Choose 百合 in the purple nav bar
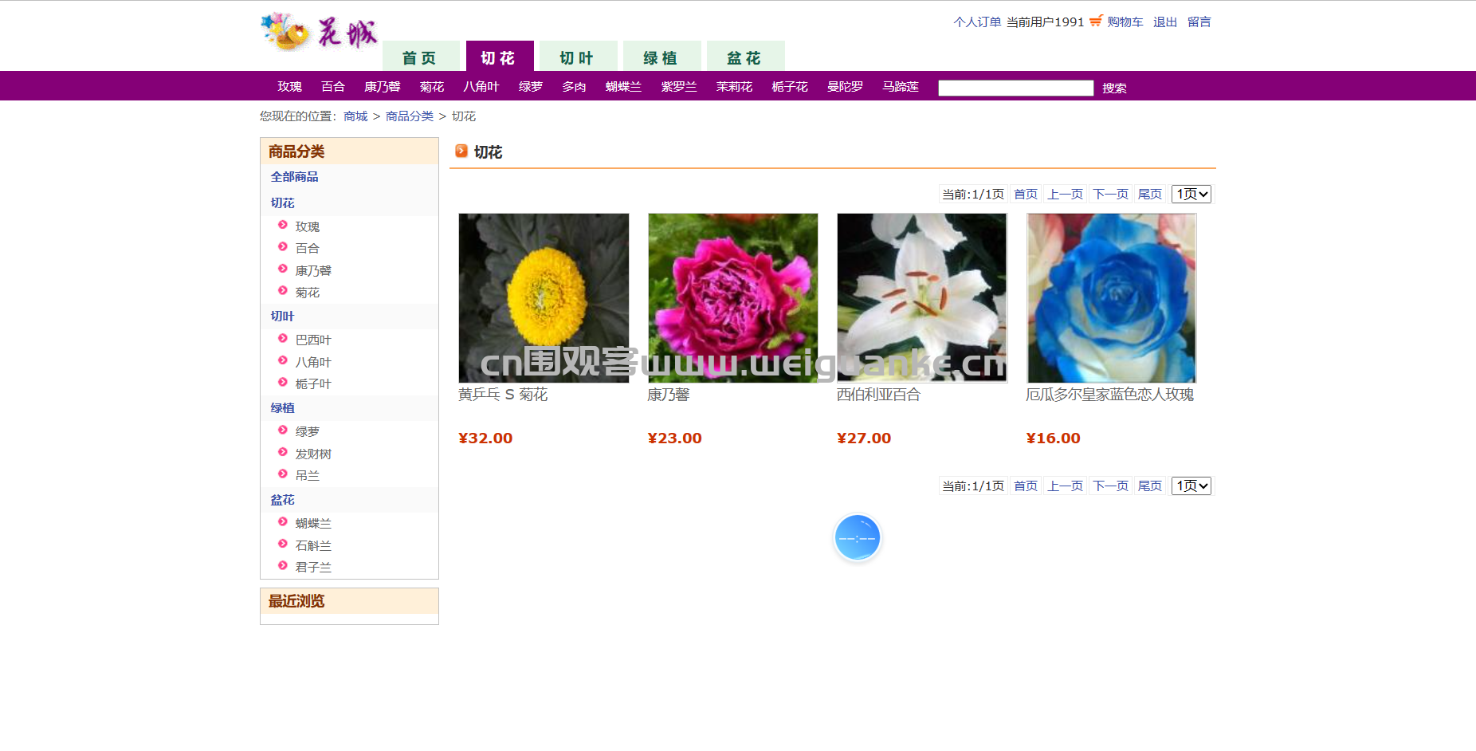This screenshot has width=1476, height=751. tap(333, 86)
